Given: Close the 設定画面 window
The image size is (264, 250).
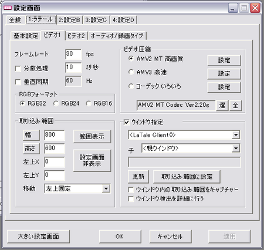Looking at the screenshot, I should 255,8.
